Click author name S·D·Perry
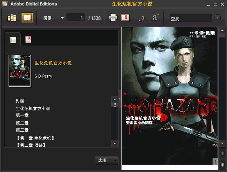The height and width of the screenshot is (172, 227). coord(43,76)
